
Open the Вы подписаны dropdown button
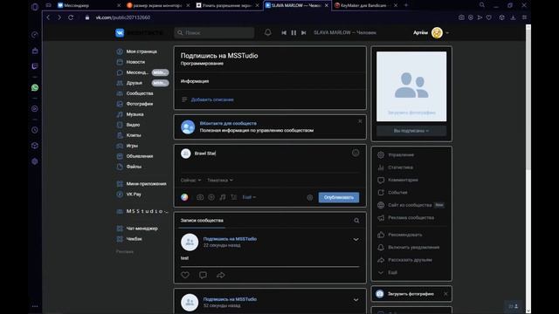411,131
